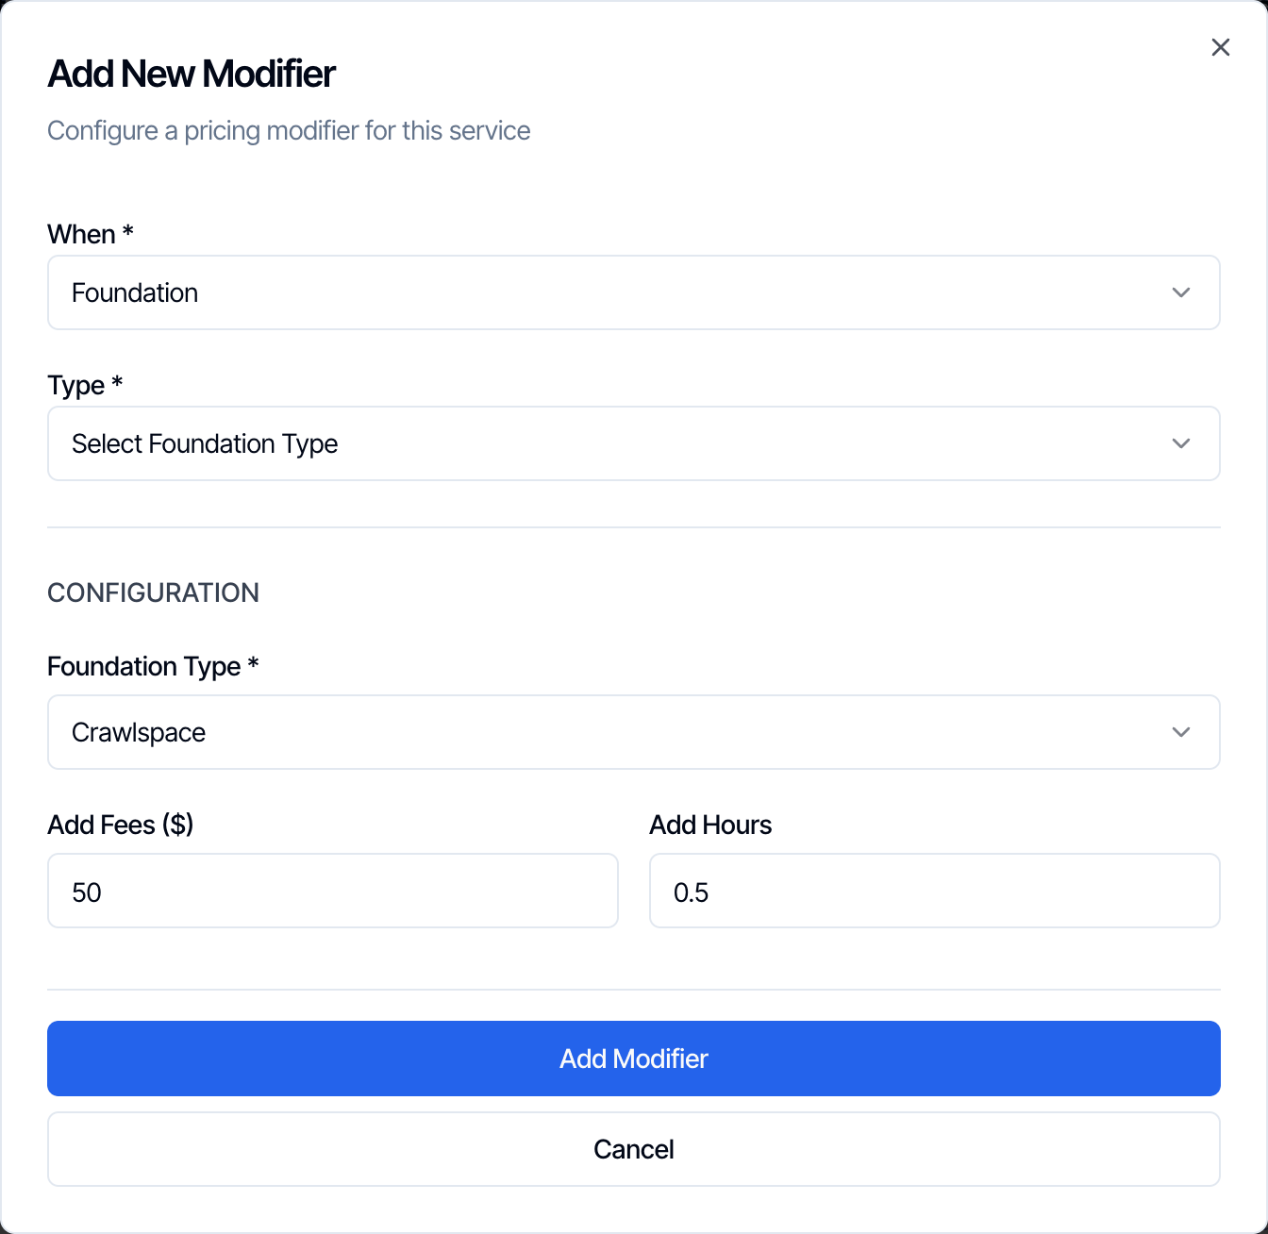This screenshot has width=1268, height=1234.
Task: Click the When field label
Action: pyautogui.click(x=91, y=234)
